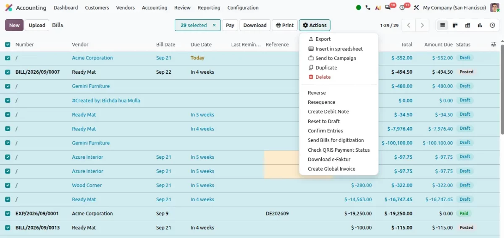Switch to kanban view
The image size is (504, 238).
pos(455,25)
